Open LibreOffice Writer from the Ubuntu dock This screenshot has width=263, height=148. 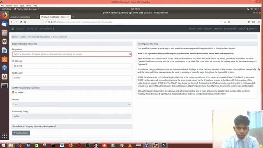pos(5,50)
